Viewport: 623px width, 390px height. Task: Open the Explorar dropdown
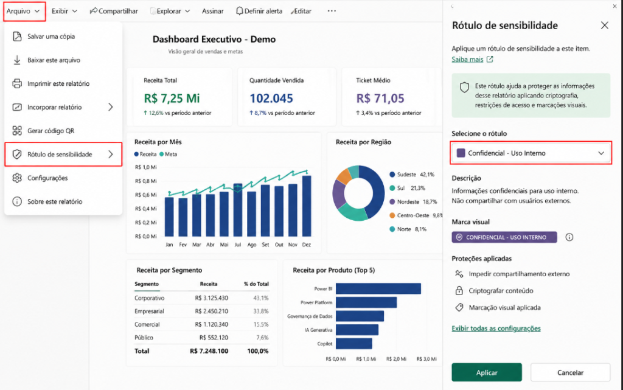click(170, 11)
